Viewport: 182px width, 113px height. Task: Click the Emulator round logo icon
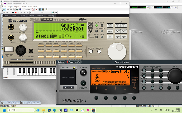pos(10,21)
